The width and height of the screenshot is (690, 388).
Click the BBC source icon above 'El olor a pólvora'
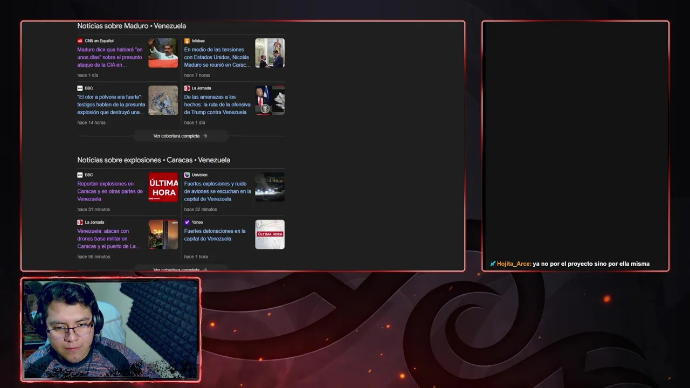[x=80, y=88]
